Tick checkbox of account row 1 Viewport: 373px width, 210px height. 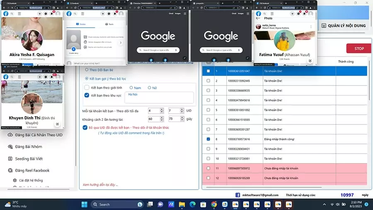208,71
